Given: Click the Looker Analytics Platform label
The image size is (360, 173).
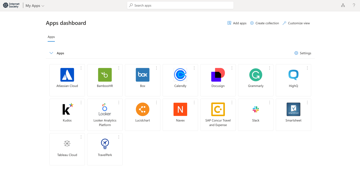Looking at the screenshot, I should (105, 122).
